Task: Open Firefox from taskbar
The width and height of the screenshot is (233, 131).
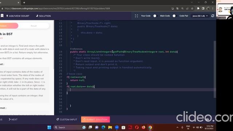Action: click(x=143, y=127)
